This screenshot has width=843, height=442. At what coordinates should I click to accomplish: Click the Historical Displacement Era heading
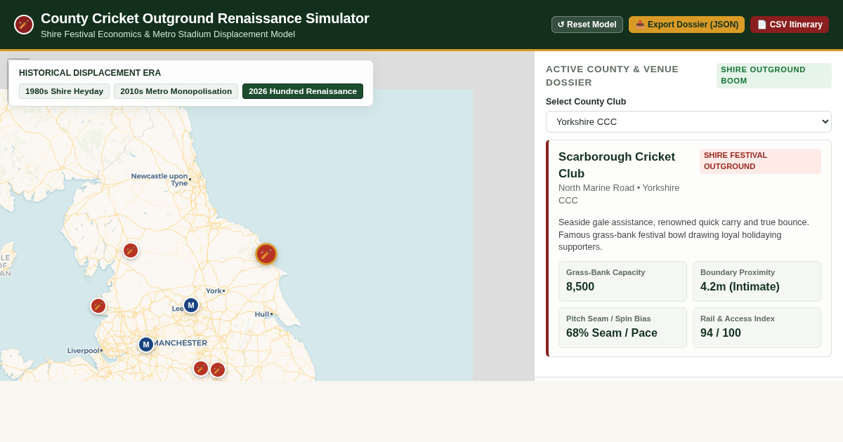pos(90,73)
